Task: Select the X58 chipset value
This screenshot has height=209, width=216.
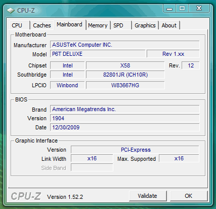Action: (125, 65)
